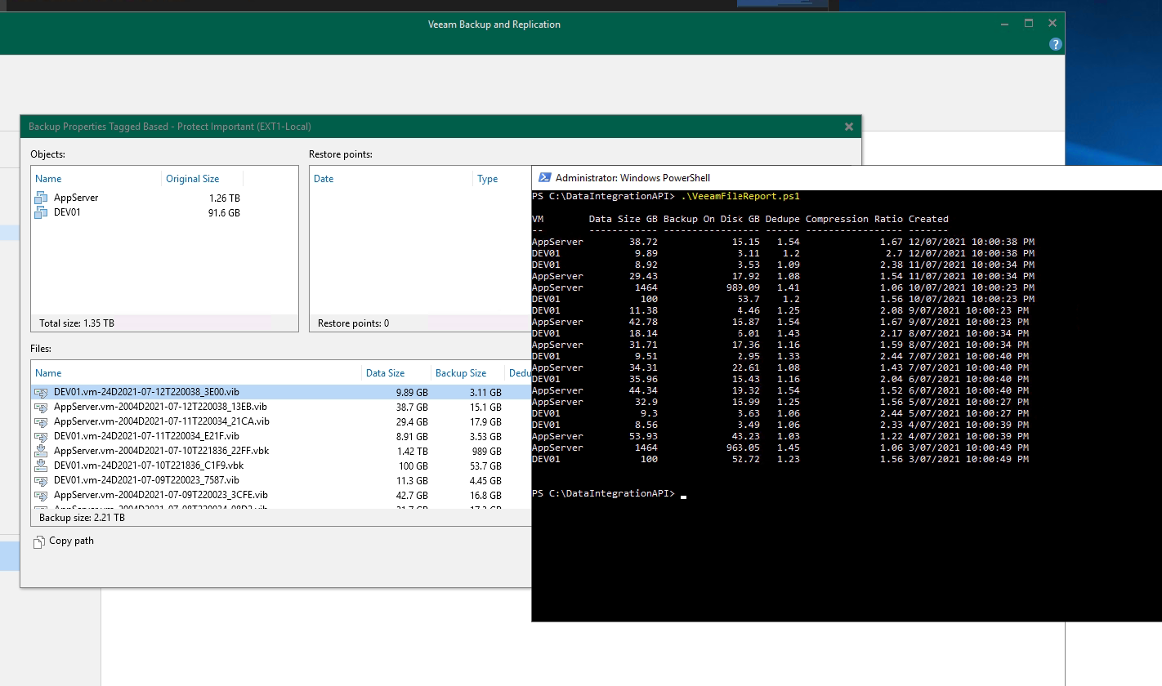This screenshot has height=686, width=1162.
Task: Click the Backup Properties dialog title bar
Action: click(x=440, y=127)
